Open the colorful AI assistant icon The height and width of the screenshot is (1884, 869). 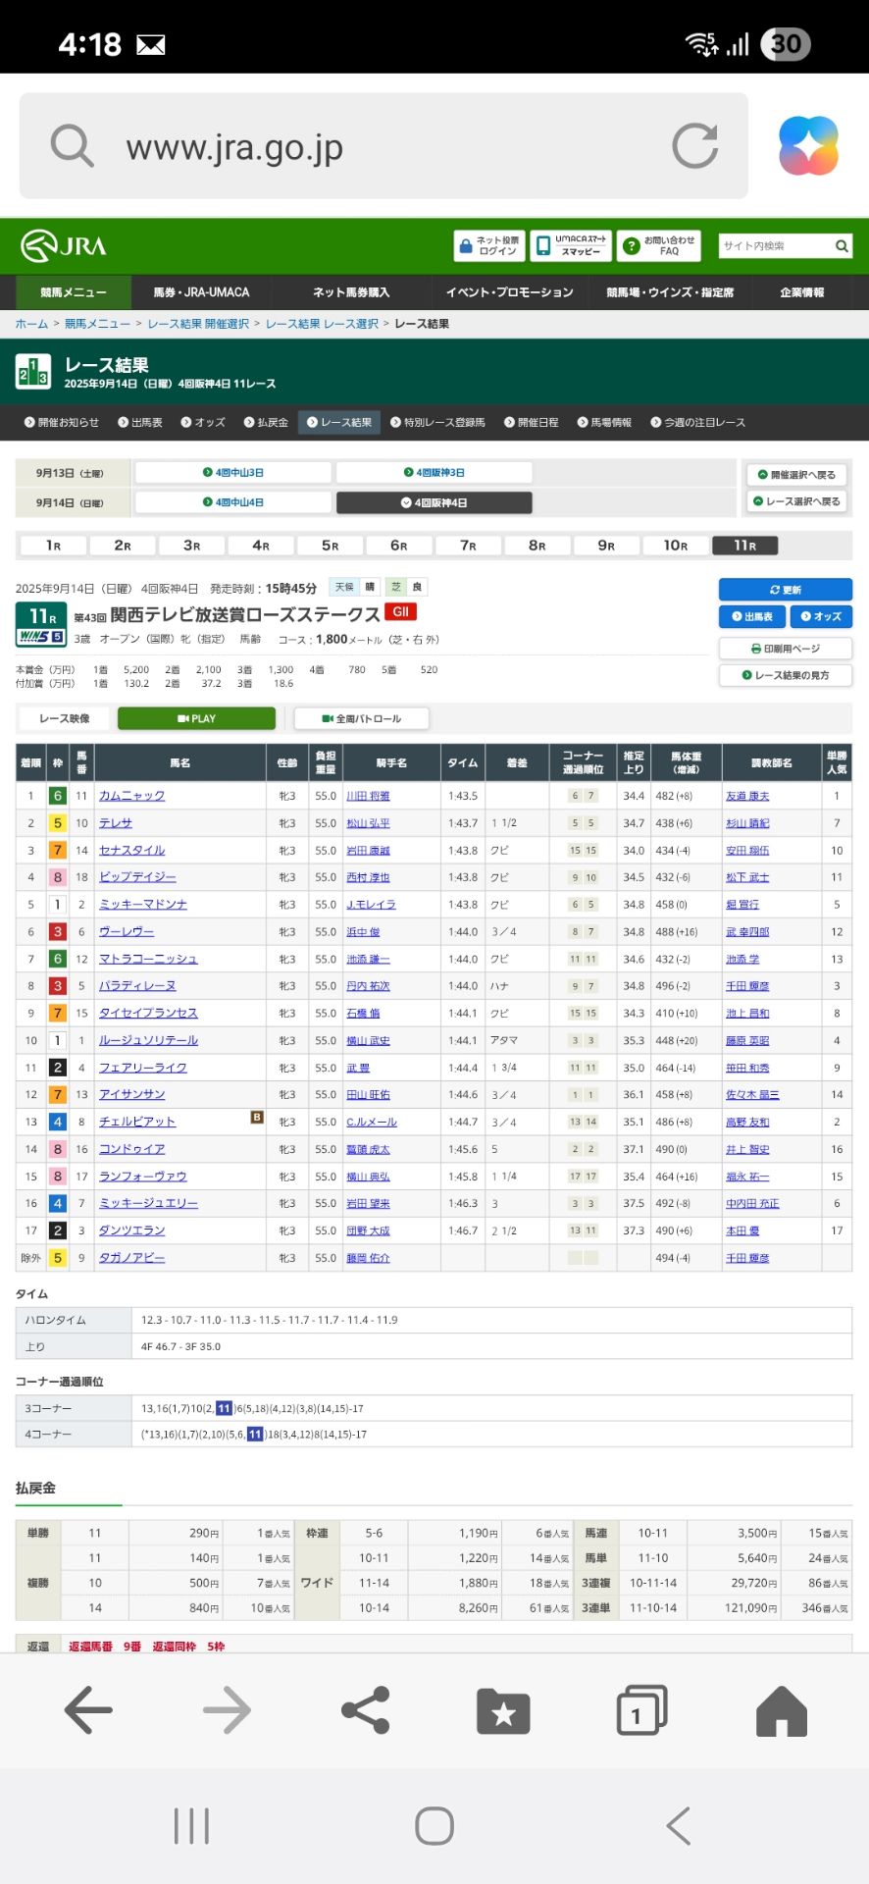(808, 146)
